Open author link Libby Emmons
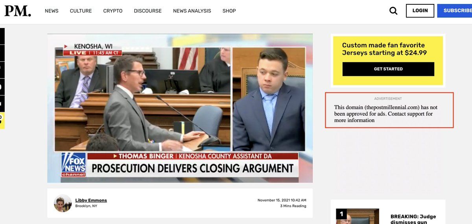Viewport: 472px width, 224px height. tap(91, 200)
